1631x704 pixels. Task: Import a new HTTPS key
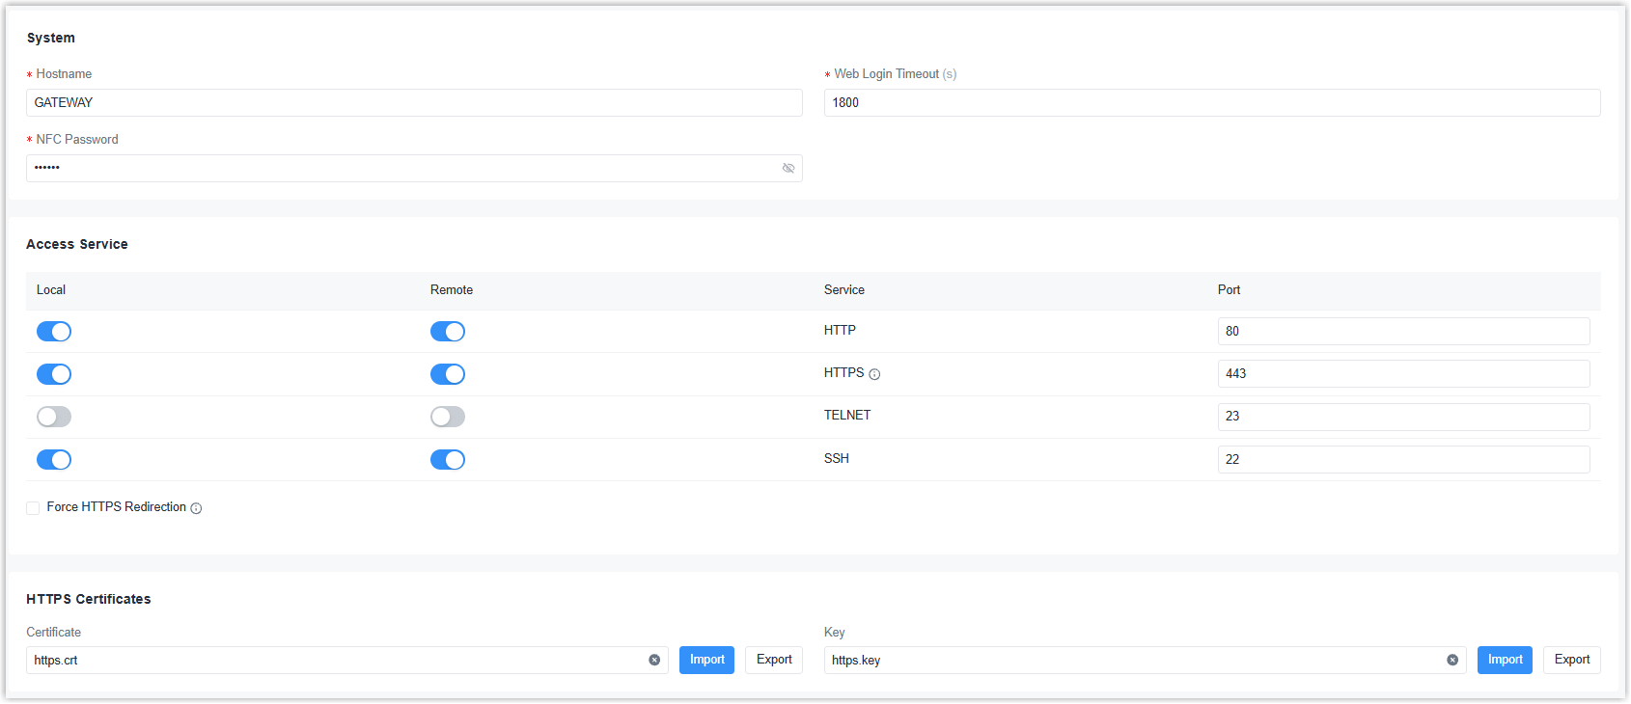tap(1505, 661)
